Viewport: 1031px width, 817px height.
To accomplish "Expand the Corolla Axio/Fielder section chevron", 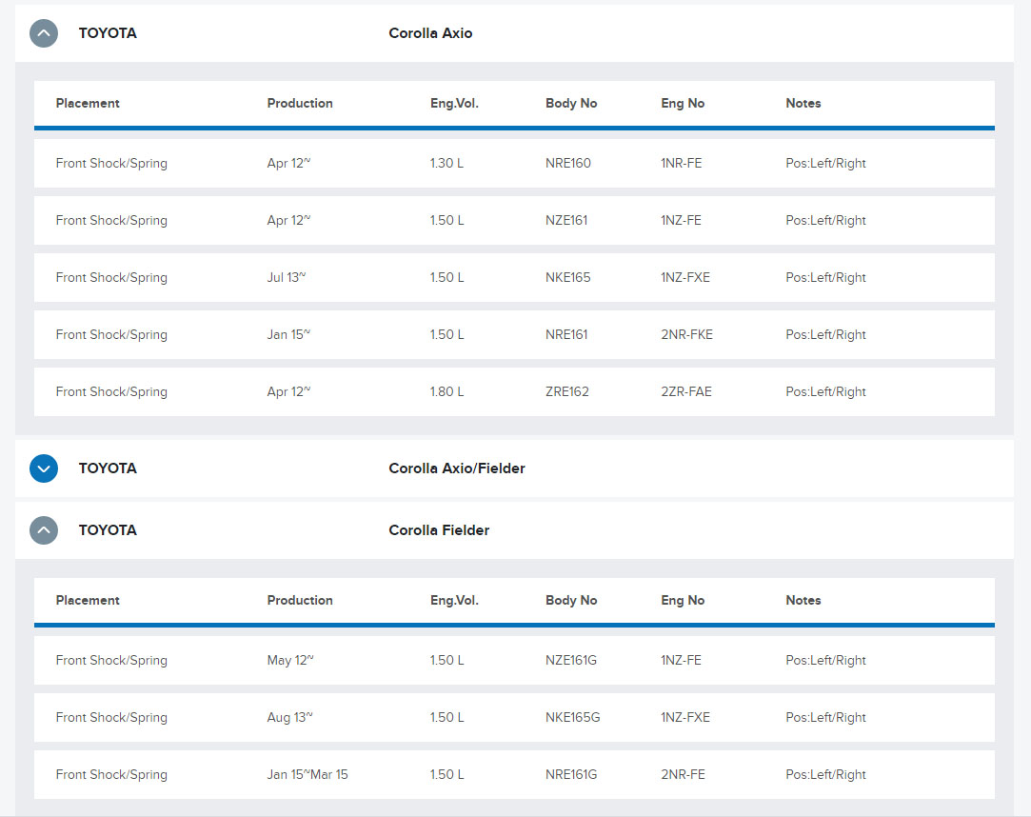I will click(x=44, y=468).
